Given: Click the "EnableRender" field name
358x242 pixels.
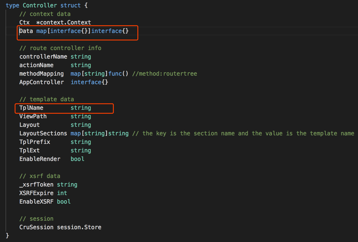Looking at the screenshot, I should (40, 159).
